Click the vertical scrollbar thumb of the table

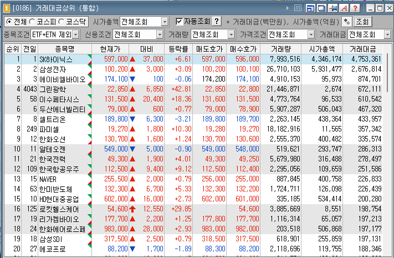(x=387, y=73)
